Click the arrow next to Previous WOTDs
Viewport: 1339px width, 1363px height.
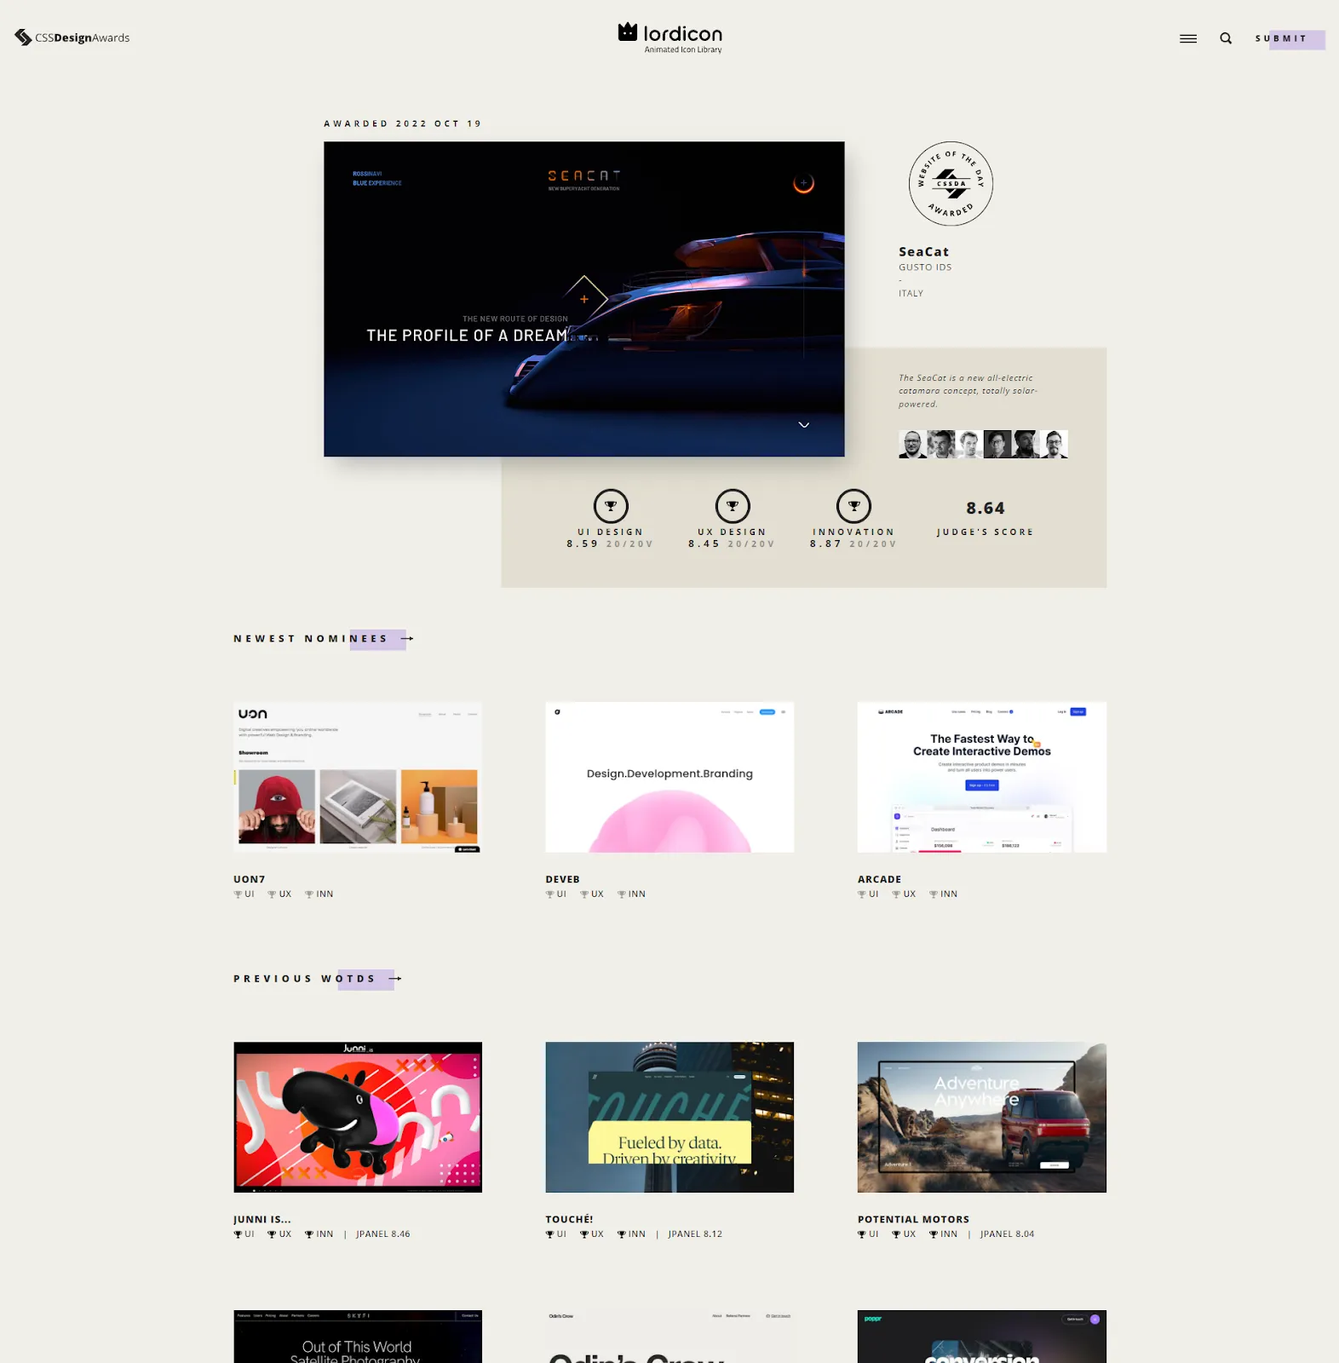tap(395, 978)
